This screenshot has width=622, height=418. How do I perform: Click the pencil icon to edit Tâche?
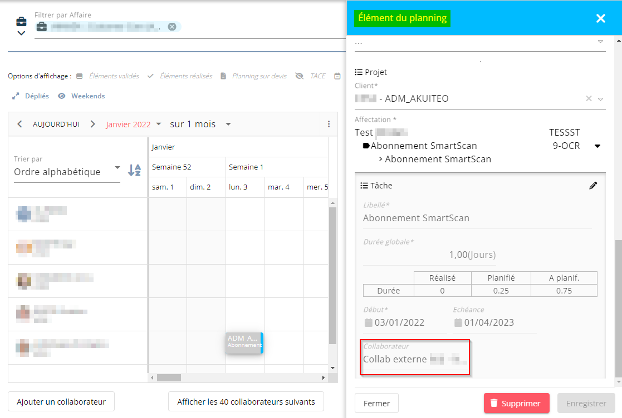[x=593, y=186]
